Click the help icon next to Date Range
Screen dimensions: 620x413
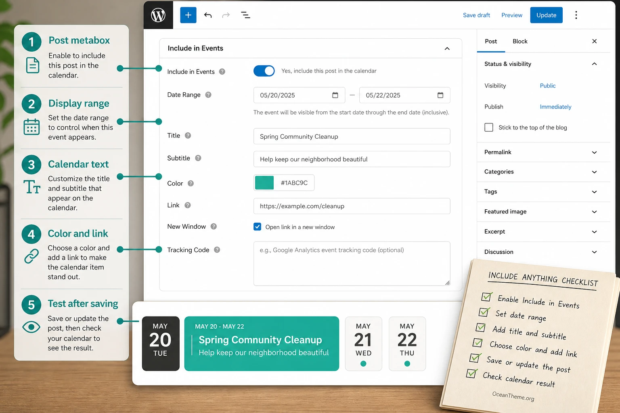tap(208, 95)
